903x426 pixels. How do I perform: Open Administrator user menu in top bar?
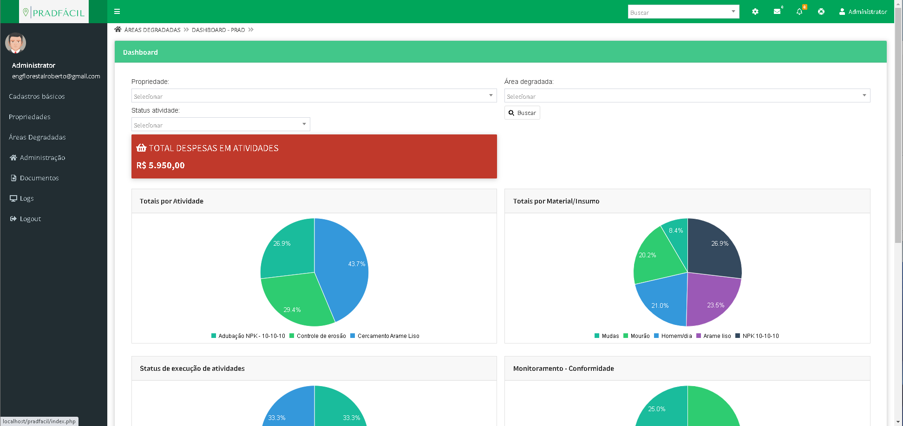[x=863, y=12]
